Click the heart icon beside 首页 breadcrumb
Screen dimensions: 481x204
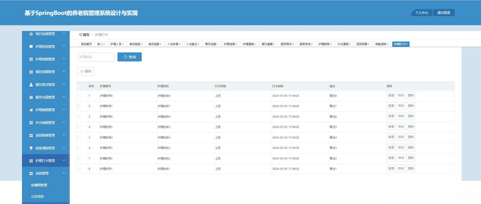tap(81, 35)
